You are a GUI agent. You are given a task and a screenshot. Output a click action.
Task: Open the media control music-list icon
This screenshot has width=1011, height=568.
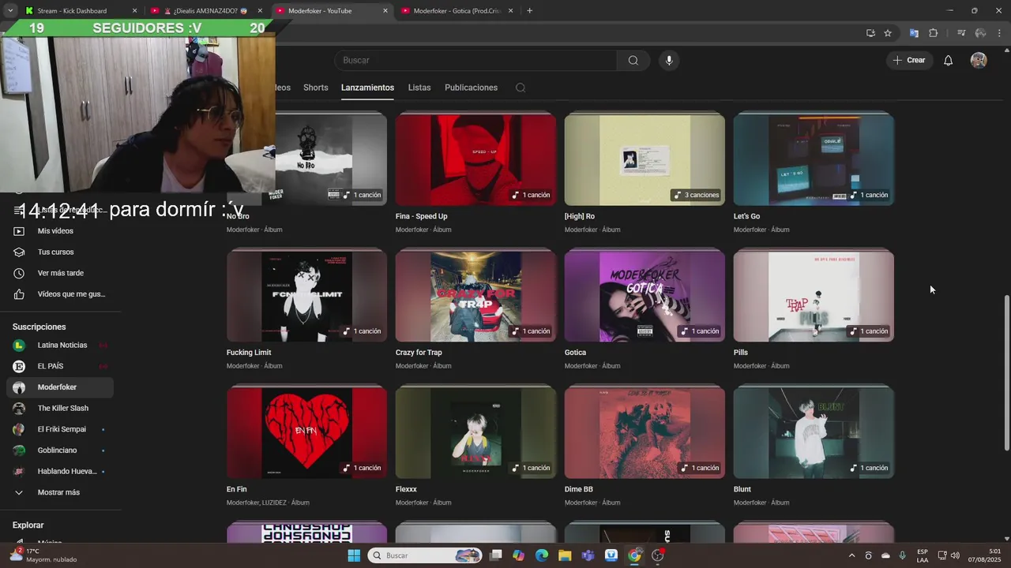point(961,33)
